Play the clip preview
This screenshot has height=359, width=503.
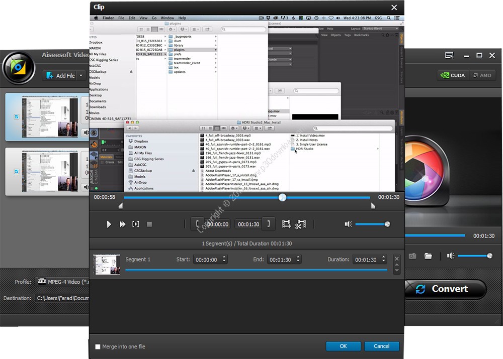(109, 224)
